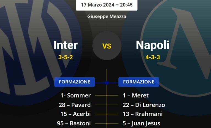The width and height of the screenshot is (211, 128).
Task: Click the blue dot between the Formazione buttons
Action: pos(107,83)
